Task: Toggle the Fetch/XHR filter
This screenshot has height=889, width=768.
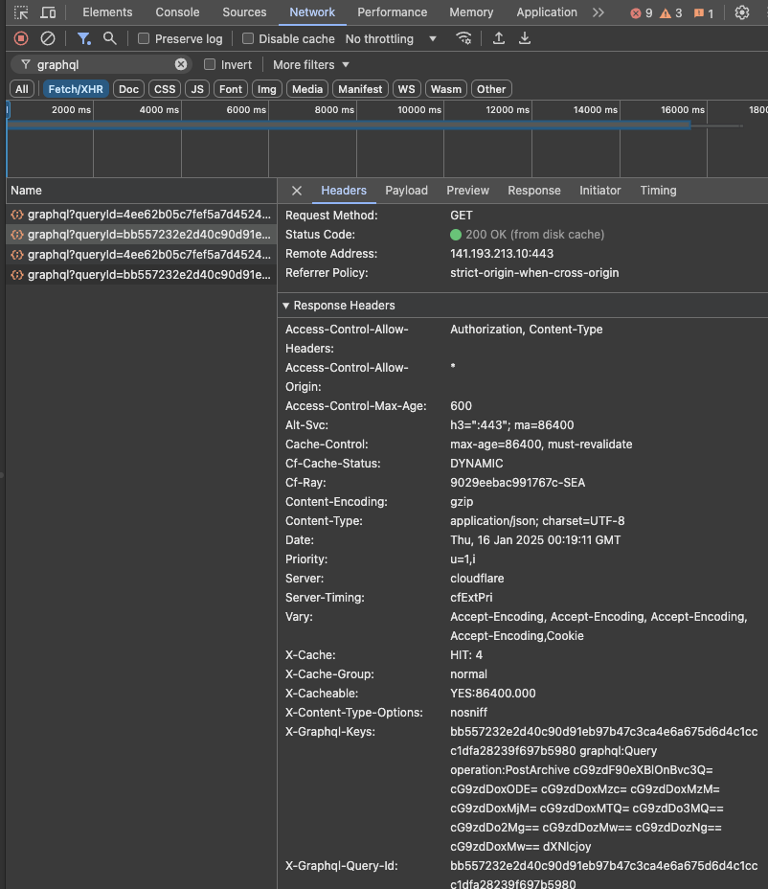Action: pos(76,89)
